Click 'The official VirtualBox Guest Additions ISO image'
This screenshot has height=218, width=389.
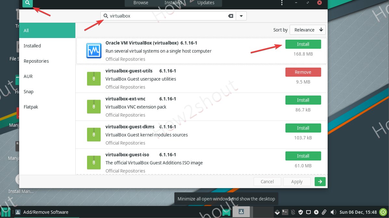(x=154, y=163)
